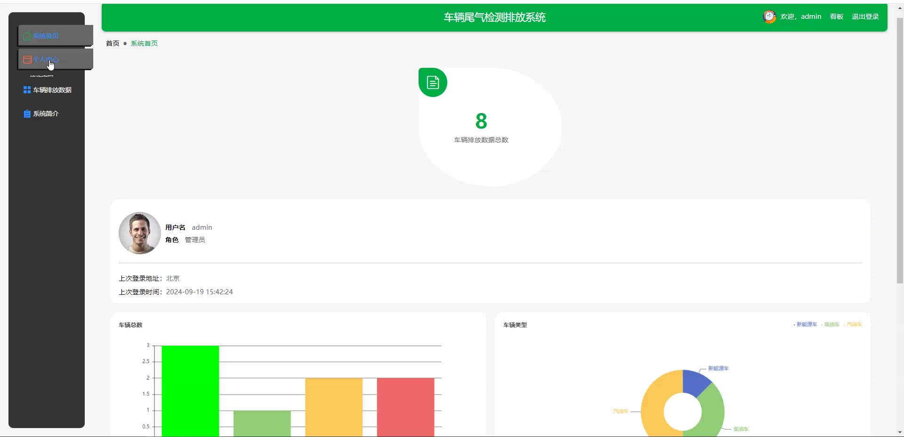Click 退出登录 to log out
904x437 pixels.
[865, 16]
